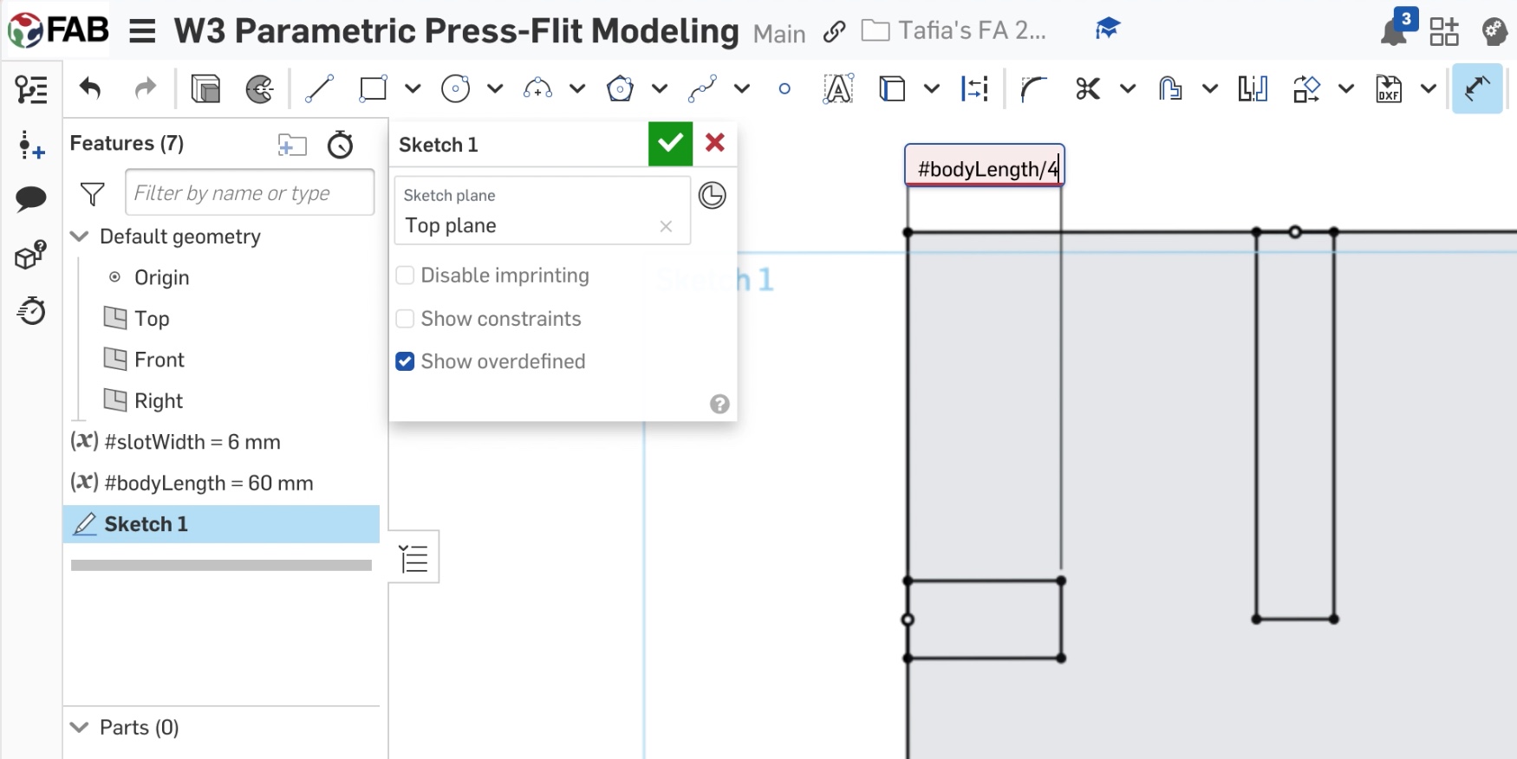Click the Insert DXF tool

pos(1389,88)
